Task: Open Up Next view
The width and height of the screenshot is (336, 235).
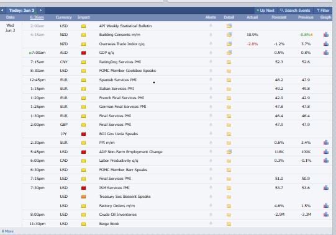Action: pos(265,11)
